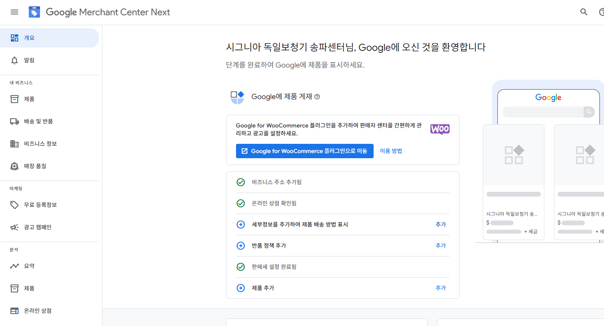Viewport: 604px width, 326px height.
Task: Open the 이용 방법 link
Action: click(391, 151)
